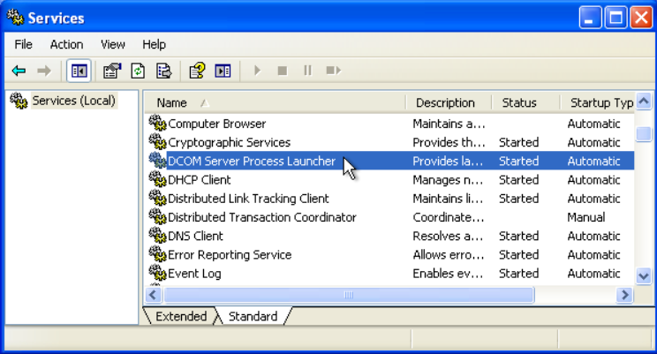The width and height of the screenshot is (657, 354).
Task: Open the Action menu
Action: coord(66,44)
